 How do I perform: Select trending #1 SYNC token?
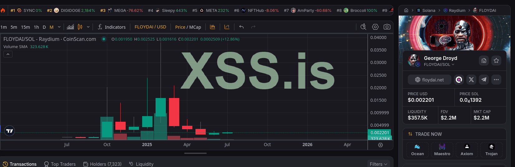click(x=26, y=10)
